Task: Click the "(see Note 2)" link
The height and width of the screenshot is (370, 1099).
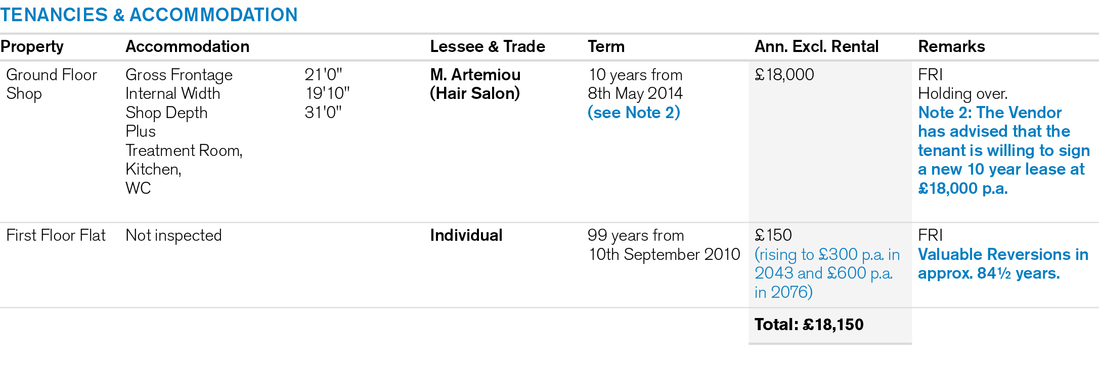Action: tap(634, 113)
